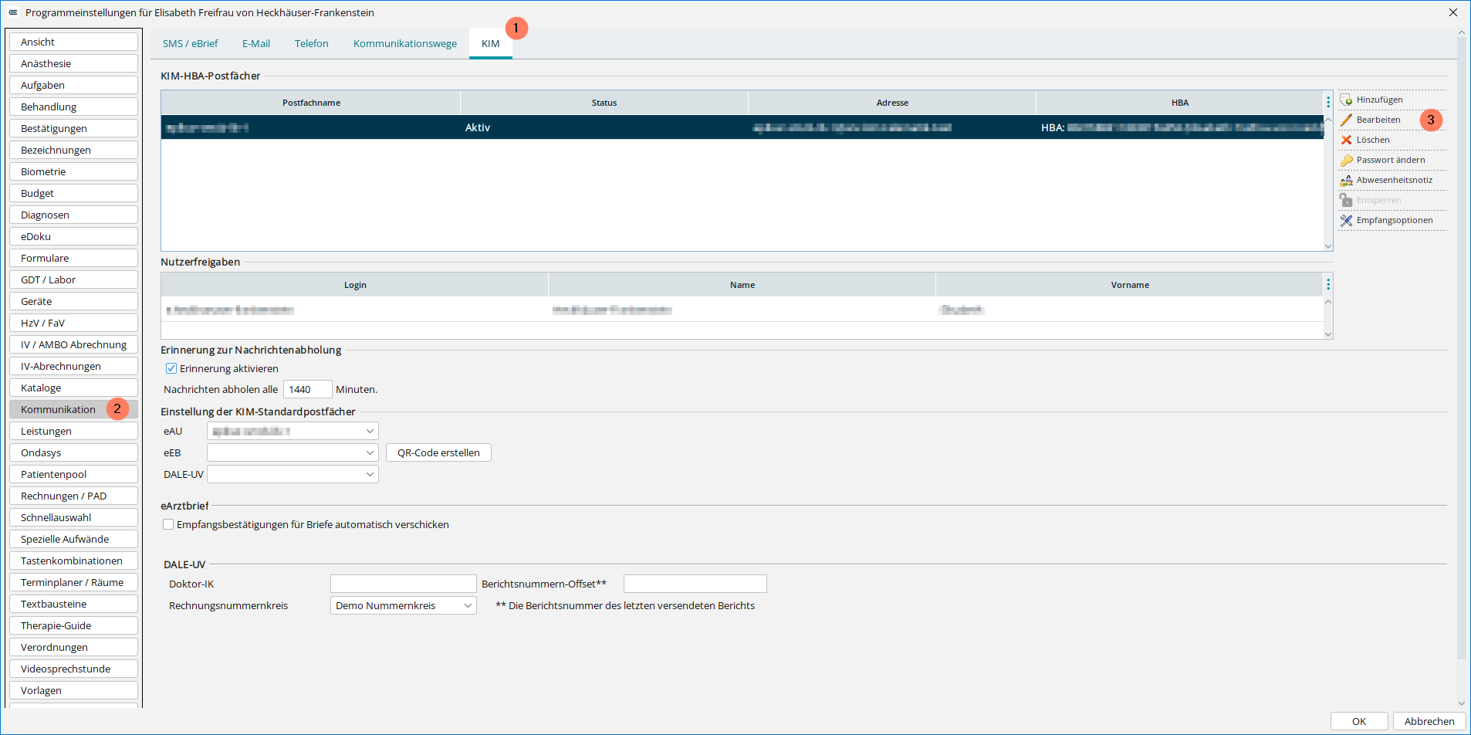
Task: Open the Kommunikationswege tab
Action: point(405,43)
